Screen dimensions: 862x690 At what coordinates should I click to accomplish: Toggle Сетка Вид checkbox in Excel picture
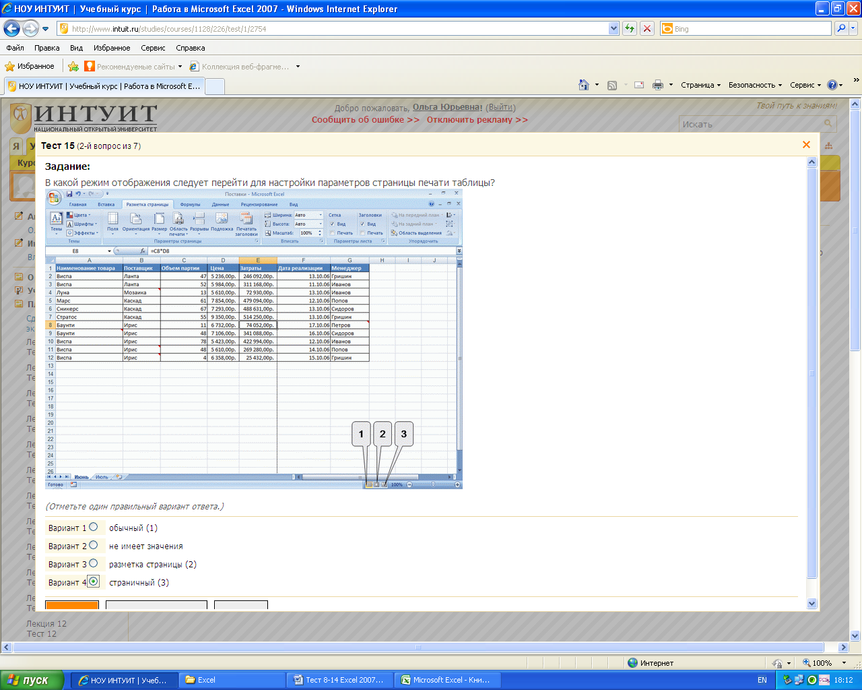tap(333, 224)
